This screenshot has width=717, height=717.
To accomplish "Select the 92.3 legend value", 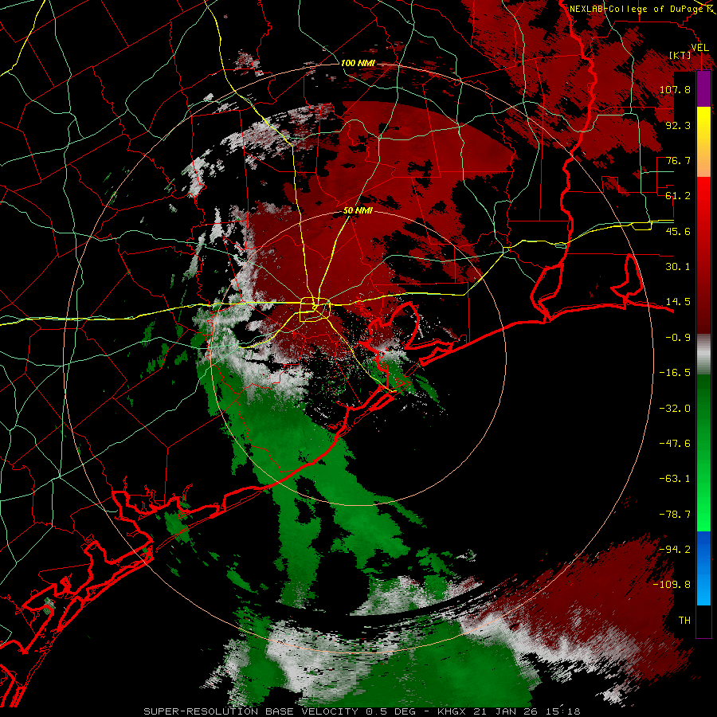I will click(x=678, y=125).
